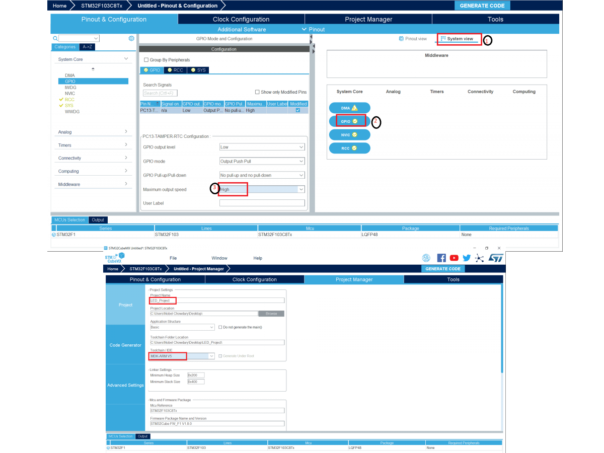This screenshot has width=604, height=453.
Task: Open the GPIO output level dropdown
Action: coord(262,147)
